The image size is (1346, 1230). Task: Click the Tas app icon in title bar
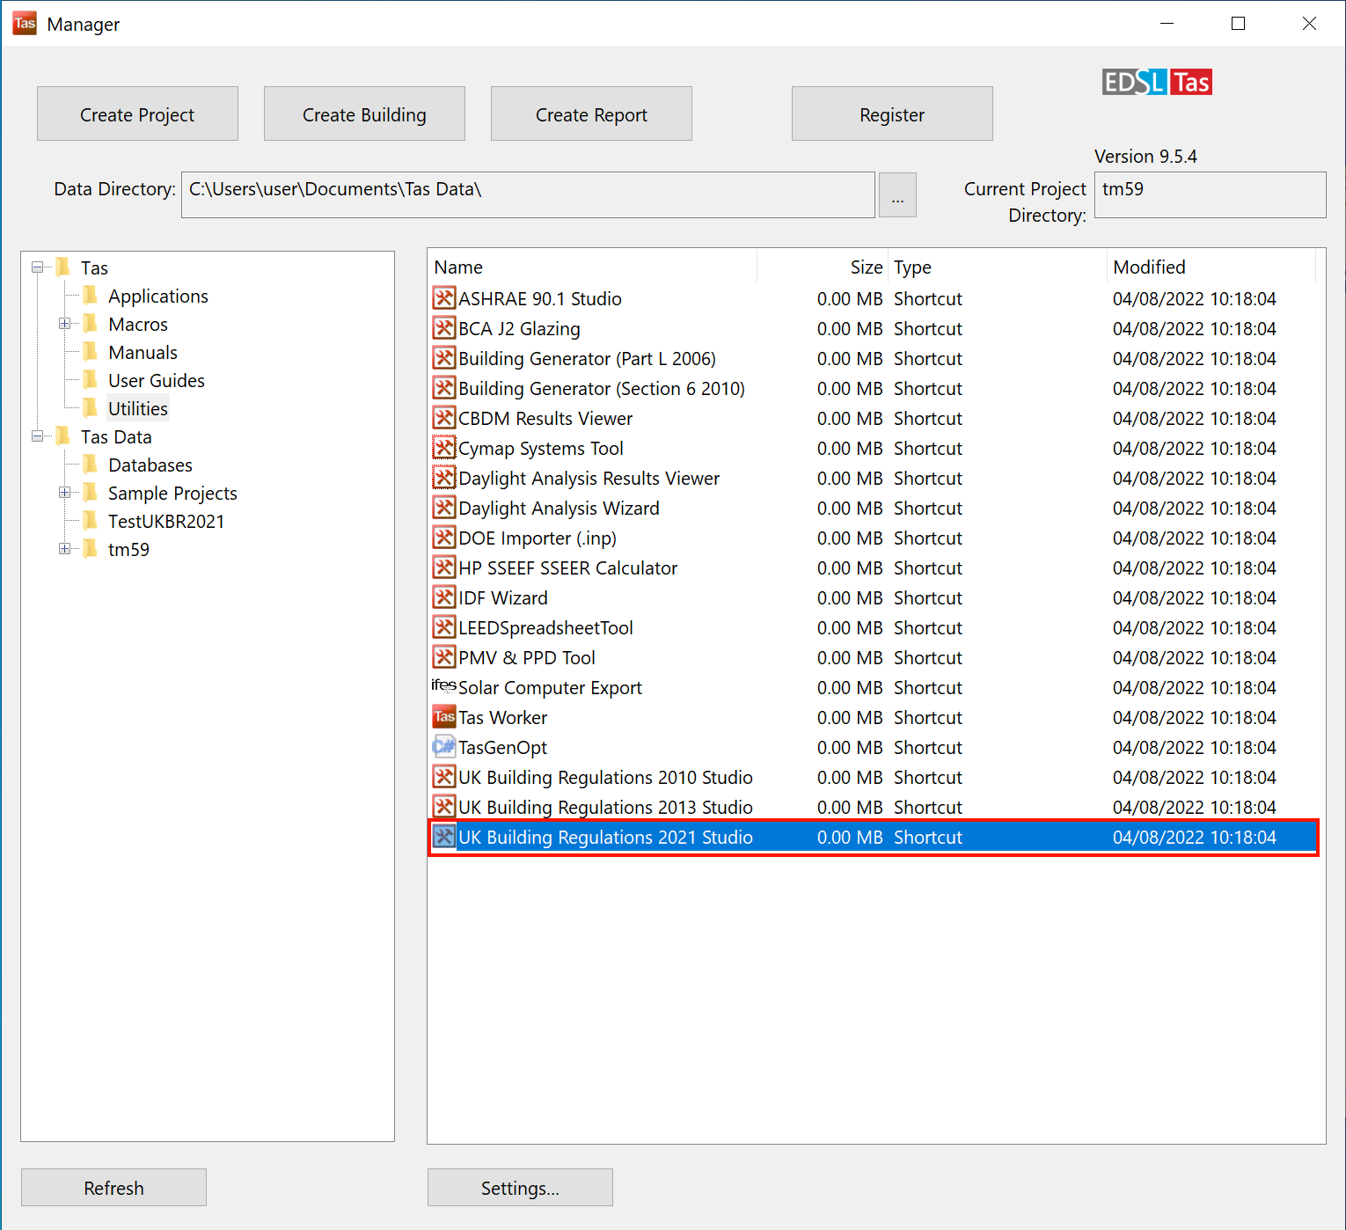point(25,24)
